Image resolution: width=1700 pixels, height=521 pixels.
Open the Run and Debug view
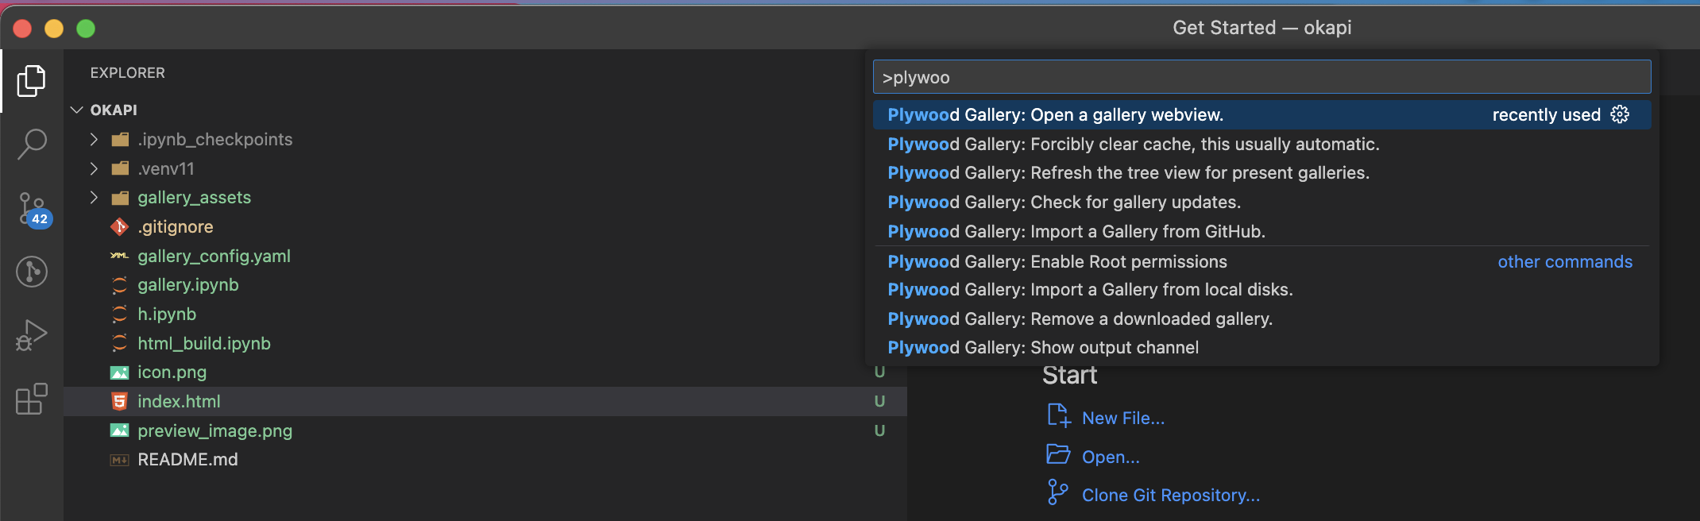(x=32, y=335)
